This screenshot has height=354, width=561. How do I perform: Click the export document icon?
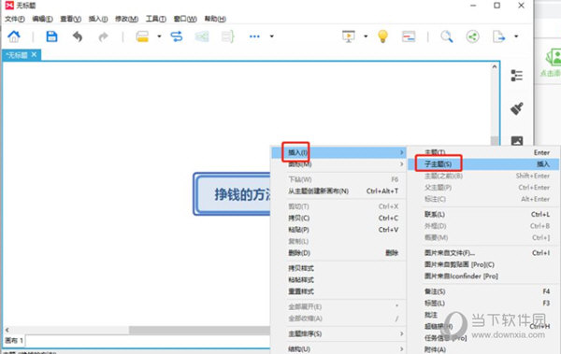point(498,36)
